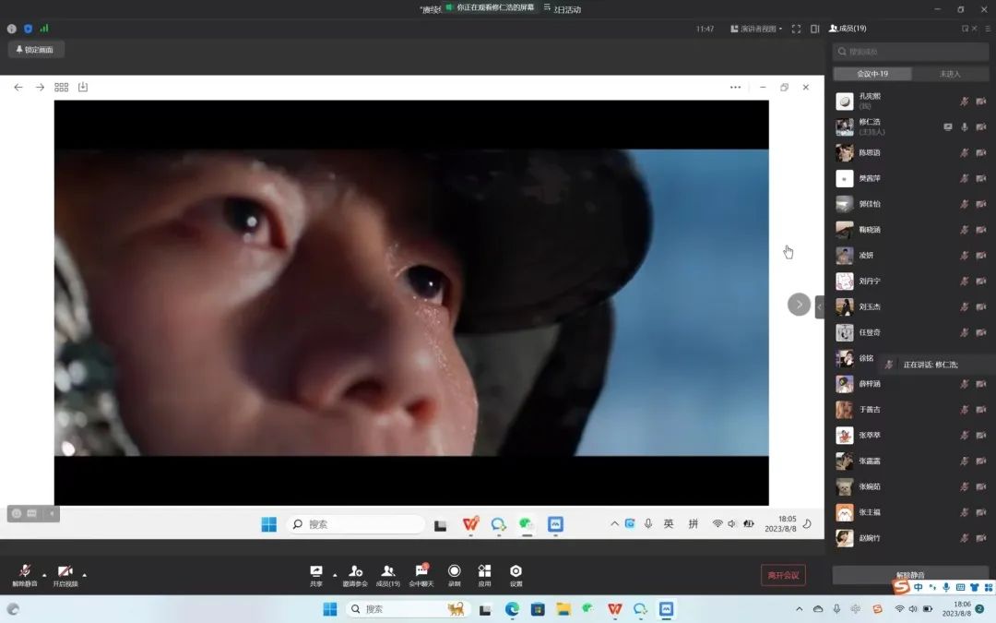
Task: Toggle mute icon in 刘丹宁 row
Action: point(965,281)
